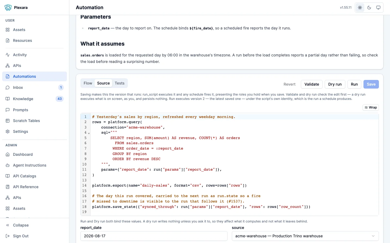Select system theme monitor toggle

point(378,8)
